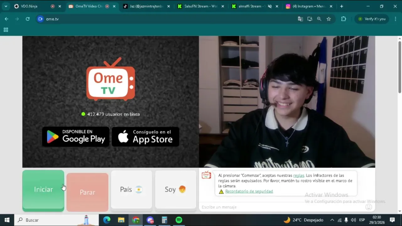Reload the ome.tv page
Viewport: 402px width, 226px height.
[28, 19]
